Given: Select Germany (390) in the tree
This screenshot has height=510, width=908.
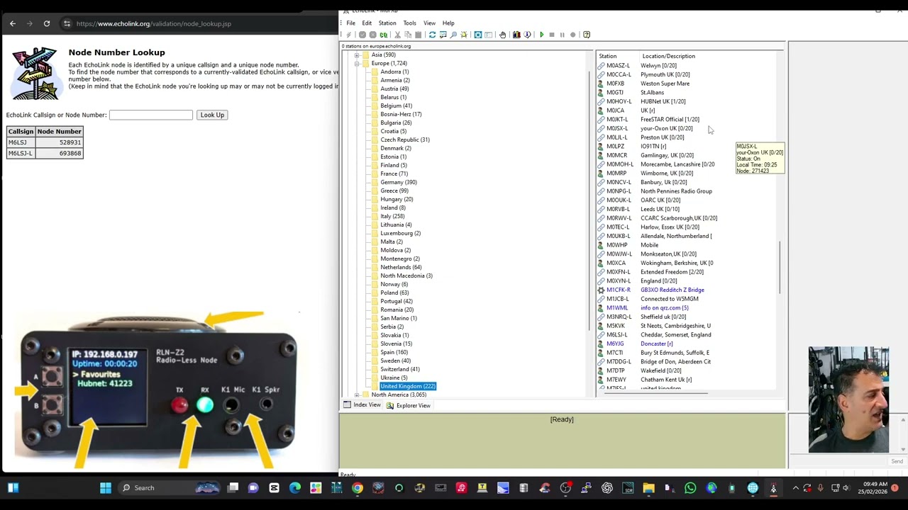Looking at the screenshot, I should 399,182.
